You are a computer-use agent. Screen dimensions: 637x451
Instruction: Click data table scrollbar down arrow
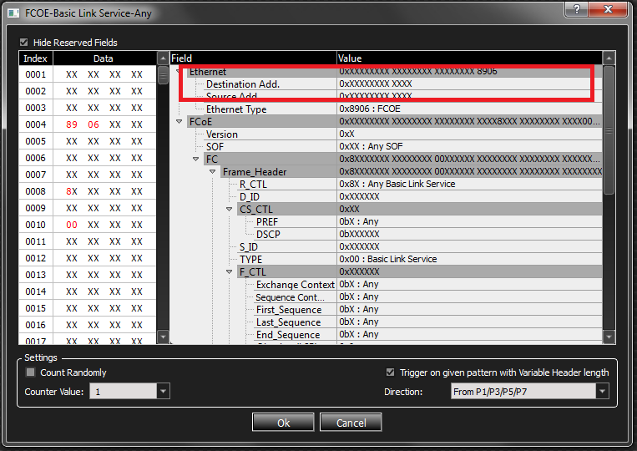click(163, 337)
